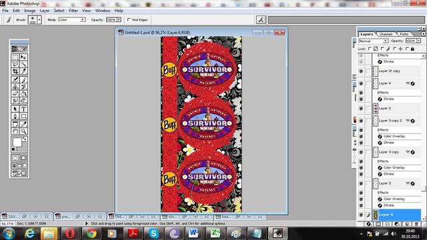This screenshot has width=427, height=240.
Task: Click the foreground color swatch
Action: tap(17, 142)
